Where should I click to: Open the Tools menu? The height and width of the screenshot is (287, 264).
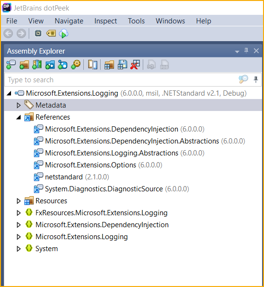(136, 21)
